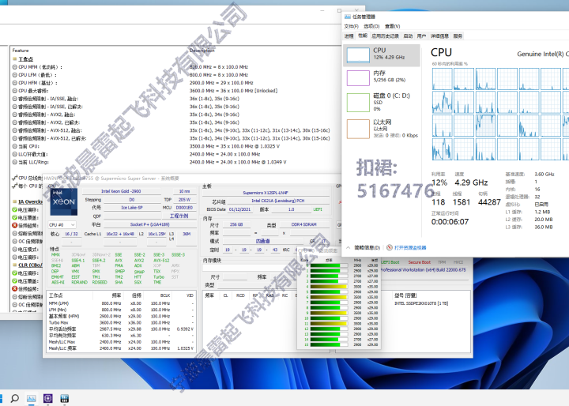Screen dimensions: 569x406
Task: Click the Ice Lake-SP codename field
Action: click(x=132, y=208)
